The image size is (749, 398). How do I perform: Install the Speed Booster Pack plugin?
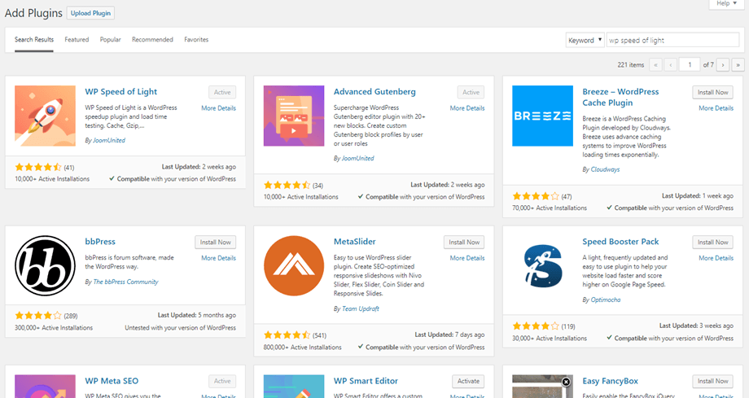[x=712, y=243]
